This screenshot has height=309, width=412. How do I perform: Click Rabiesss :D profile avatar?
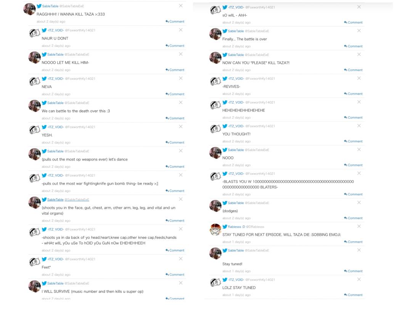coord(216,230)
